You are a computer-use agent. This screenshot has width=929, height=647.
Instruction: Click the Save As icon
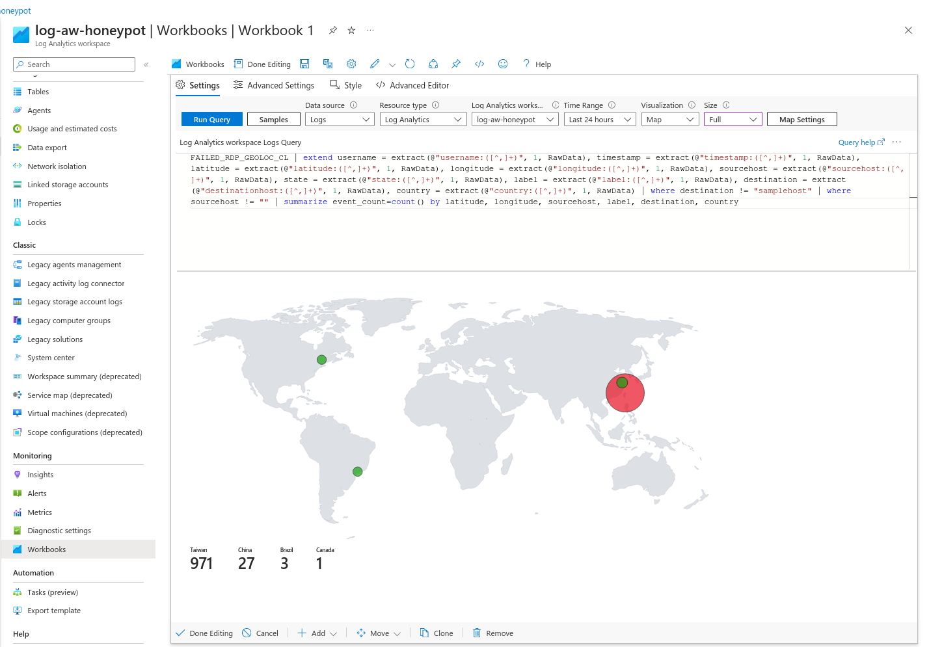point(328,64)
